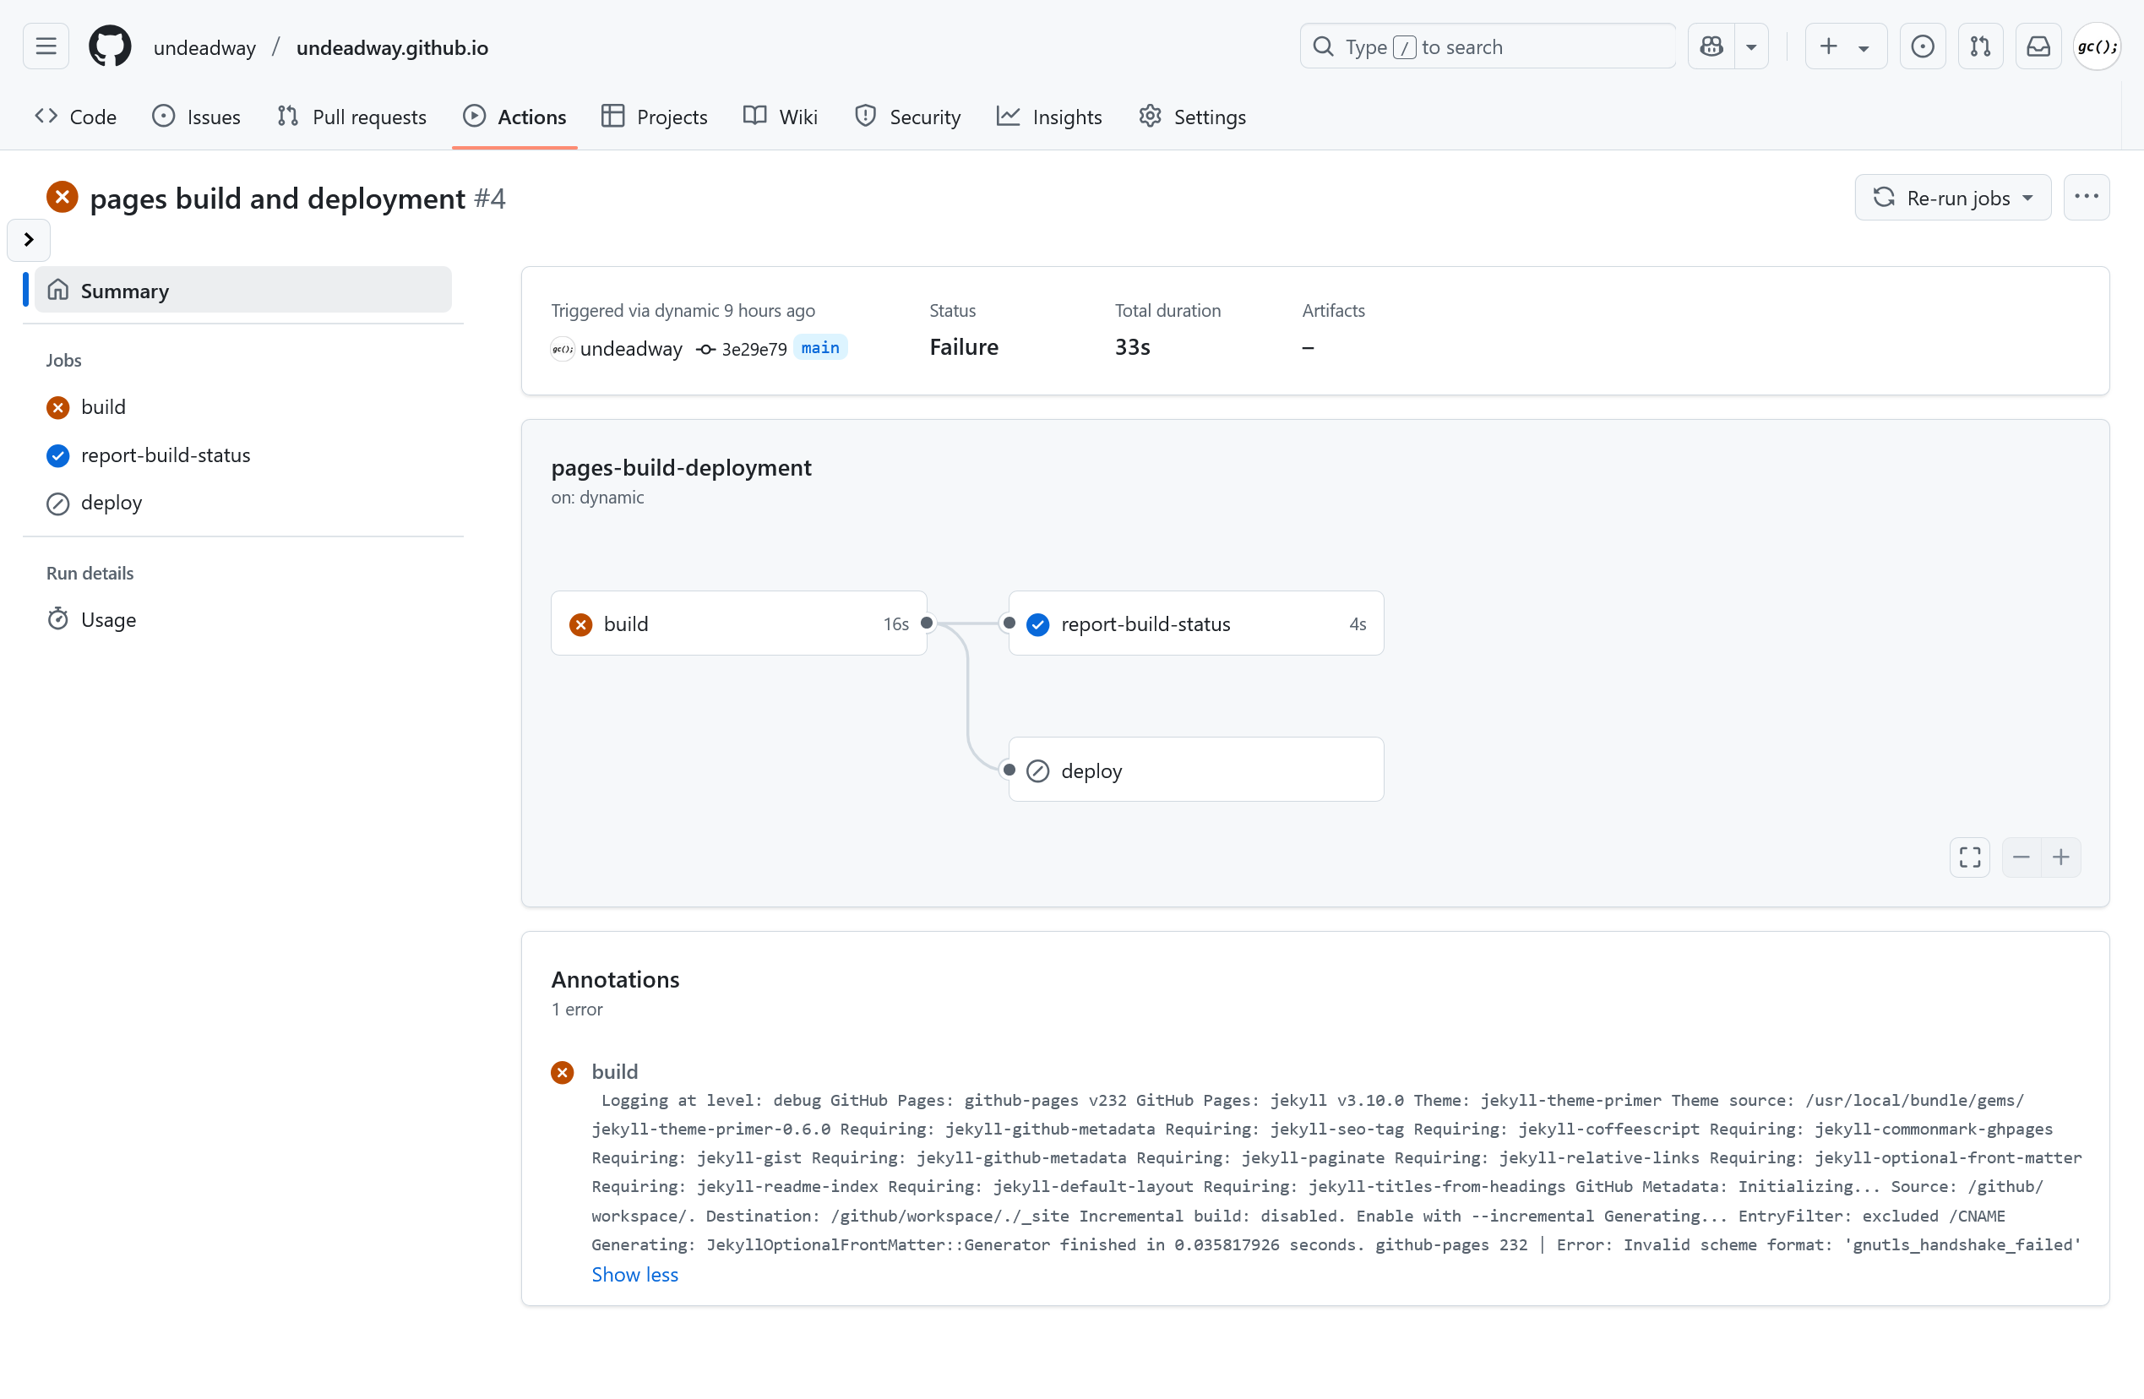Viewport: 2144px width, 1399px height.
Task: Open the create new plus menu
Action: coord(1845,46)
